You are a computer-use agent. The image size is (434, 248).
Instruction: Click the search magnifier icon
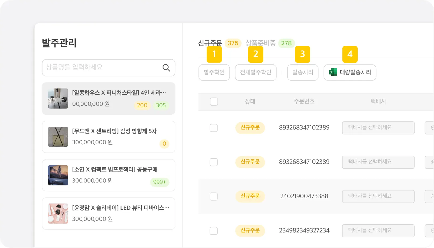(x=166, y=68)
